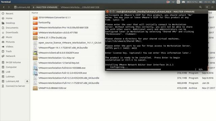Select VMware Workstation 12 Serial Key.txt file
This screenshot has width=216, height=121.
59,63
